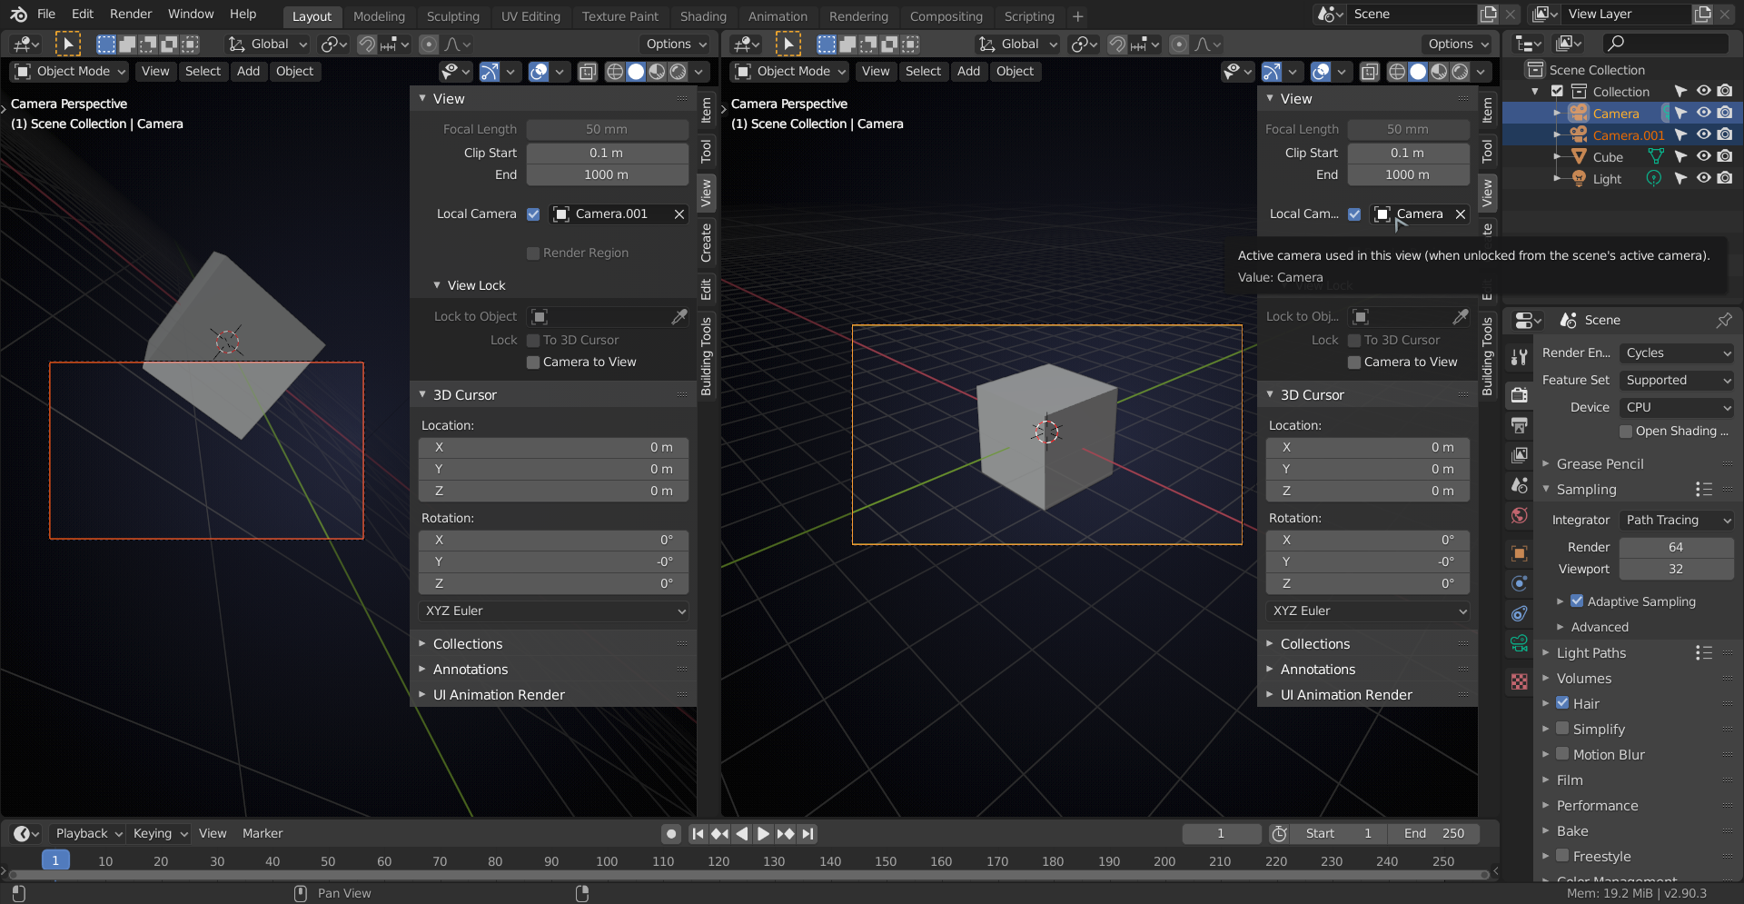Click the outliner search field
The image size is (1744, 904).
click(1666, 44)
